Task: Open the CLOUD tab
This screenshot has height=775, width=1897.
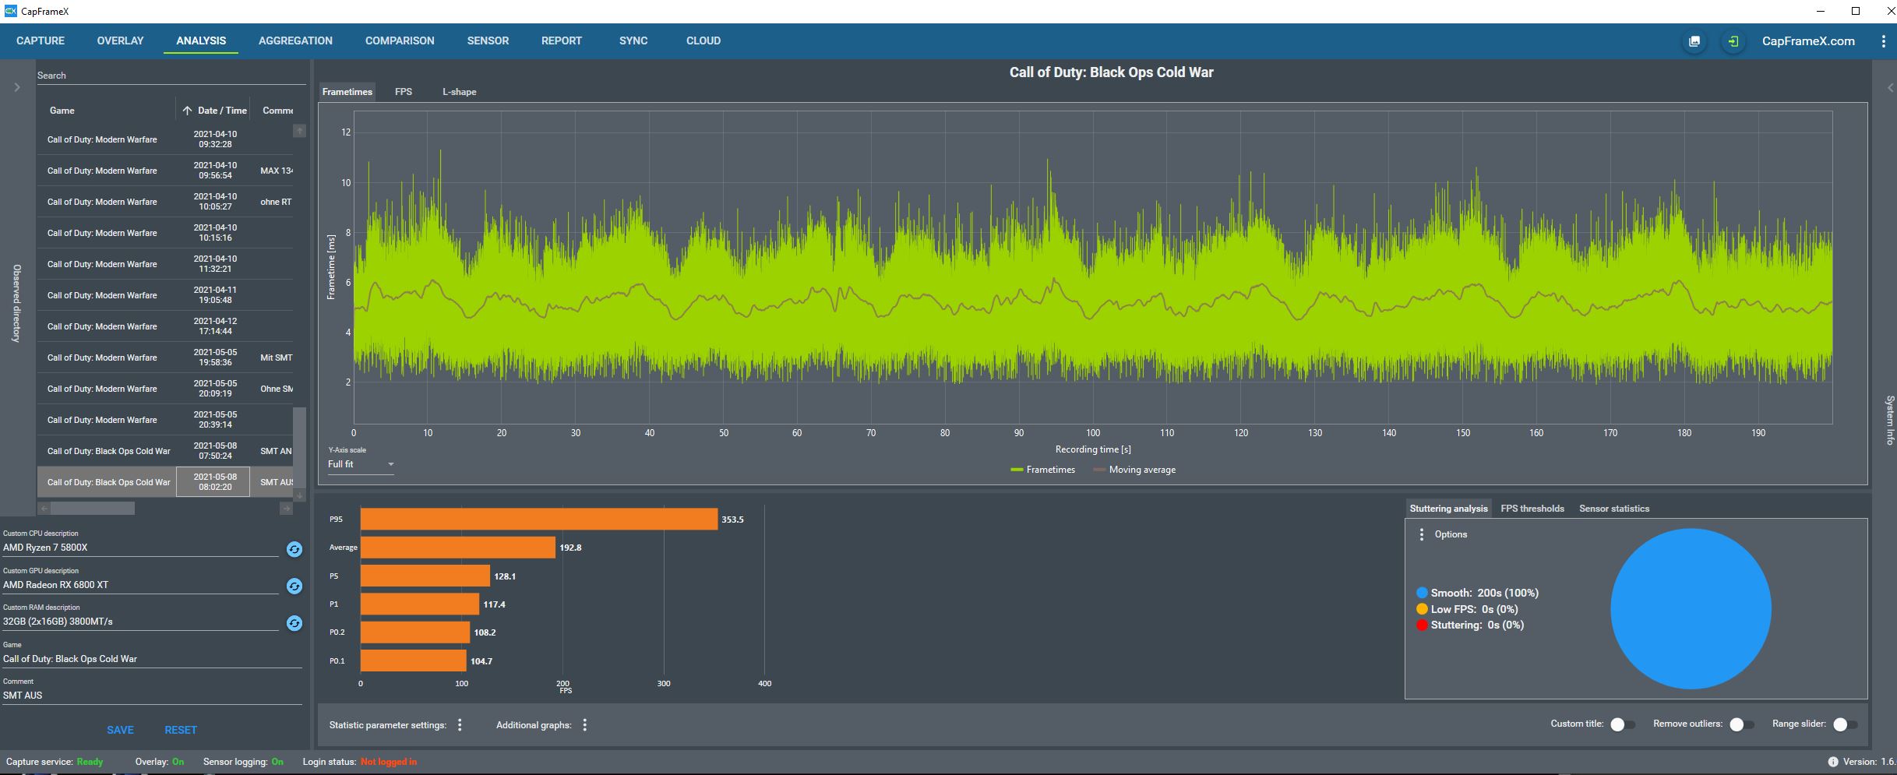Action: tap(703, 41)
